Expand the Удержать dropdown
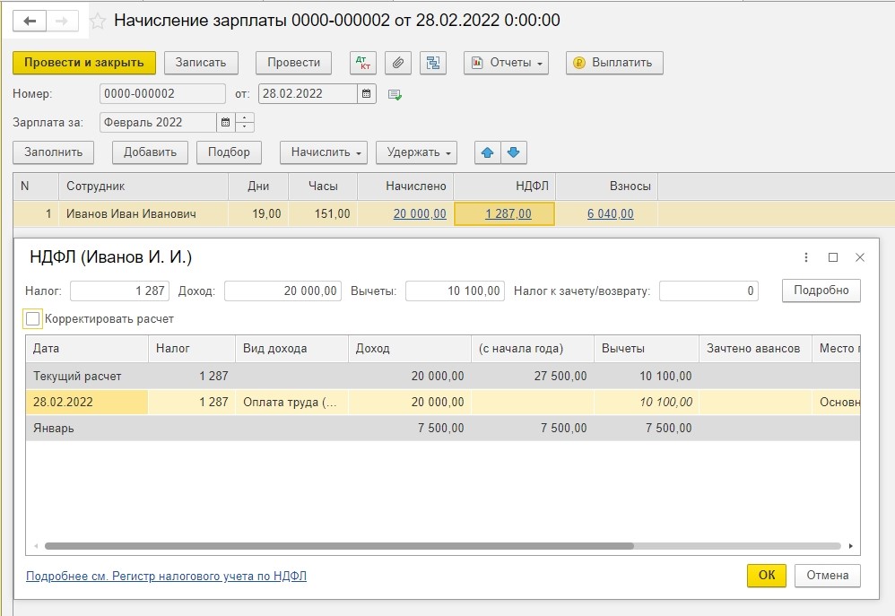Viewport: 895px width, 616px height. pos(416,152)
